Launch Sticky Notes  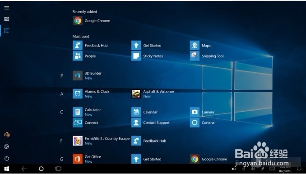147,56
